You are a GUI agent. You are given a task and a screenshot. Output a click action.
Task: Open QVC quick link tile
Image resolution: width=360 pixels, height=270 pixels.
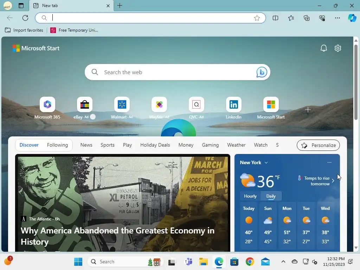pos(196,108)
